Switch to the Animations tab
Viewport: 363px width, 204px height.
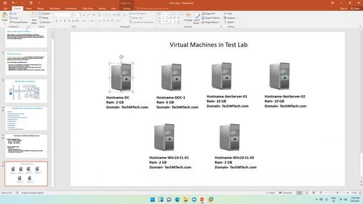[x=71, y=8]
